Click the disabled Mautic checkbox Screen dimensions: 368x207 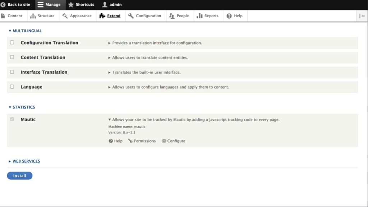click(x=12, y=119)
